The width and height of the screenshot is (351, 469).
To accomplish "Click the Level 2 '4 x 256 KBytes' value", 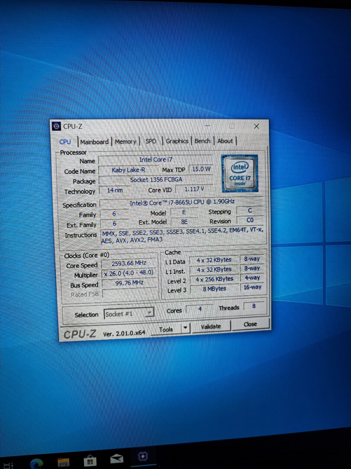I will [214, 279].
